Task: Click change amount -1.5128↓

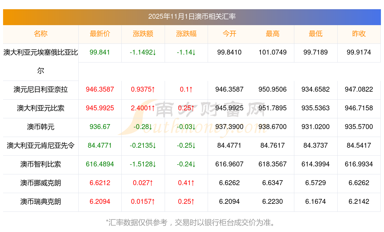Action: [x=143, y=164]
